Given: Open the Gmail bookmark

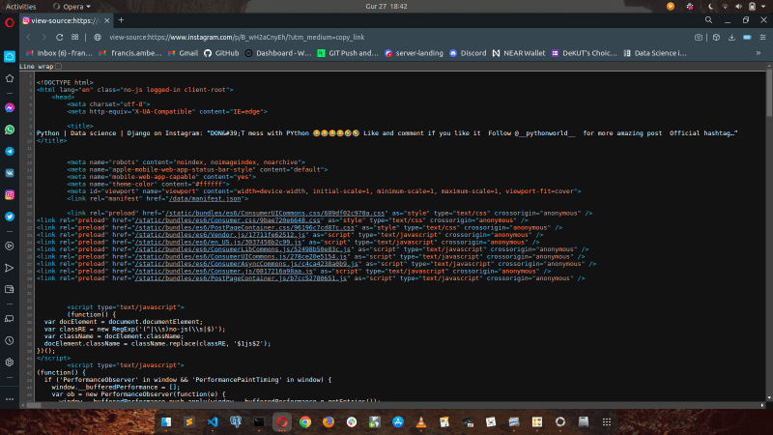Looking at the screenshot, I should [x=183, y=53].
